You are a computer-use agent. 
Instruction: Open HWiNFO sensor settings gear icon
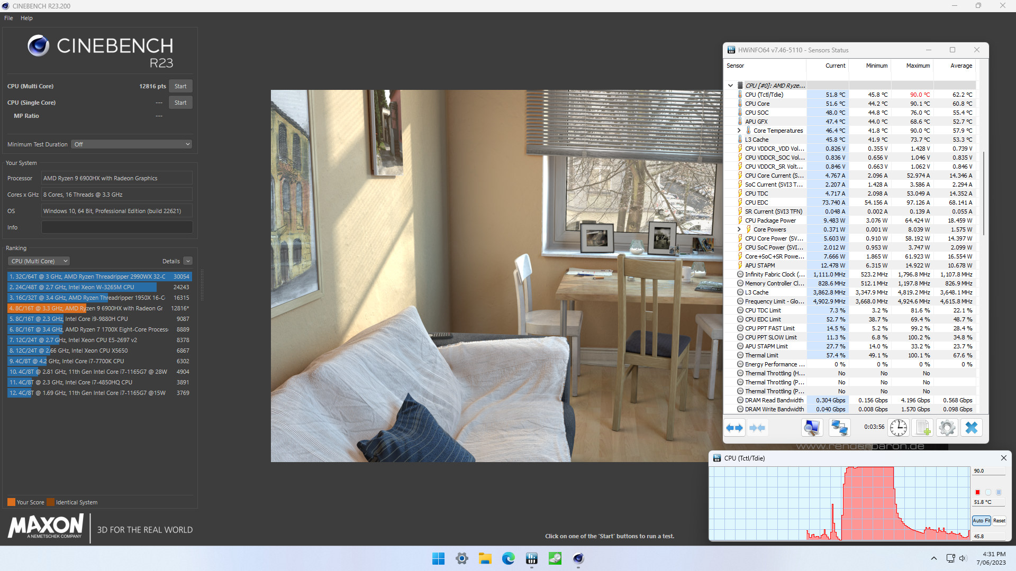coord(947,428)
